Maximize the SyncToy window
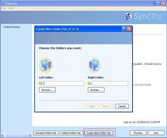This screenshot has height=138, width=167. click(159, 3)
